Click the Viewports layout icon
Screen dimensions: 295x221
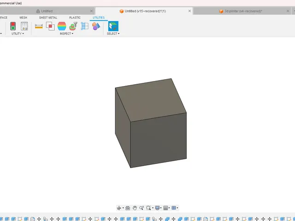point(174,208)
